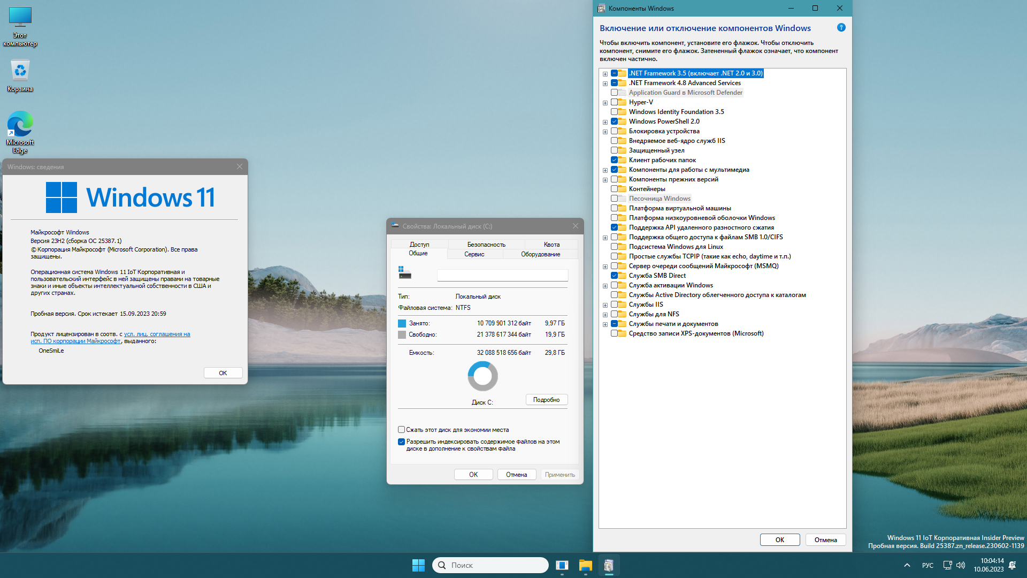The height and width of the screenshot is (578, 1027).
Task: Click the help question mark icon
Action: tap(841, 27)
